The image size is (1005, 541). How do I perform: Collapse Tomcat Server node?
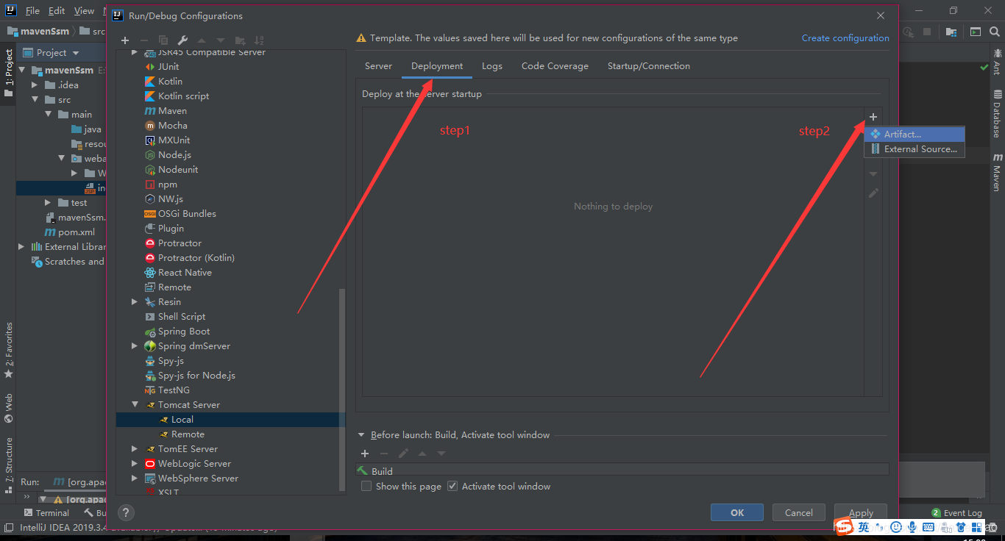click(134, 405)
